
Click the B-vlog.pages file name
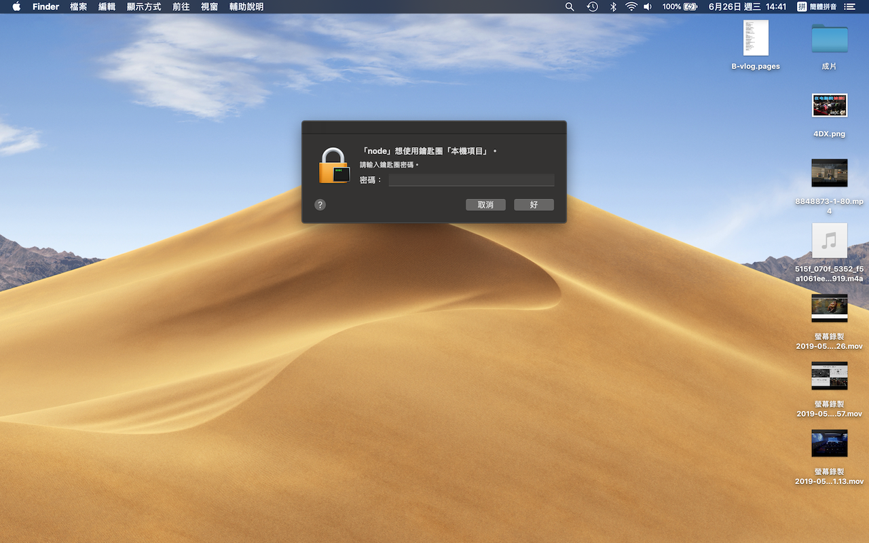pyautogui.click(x=756, y=67)
